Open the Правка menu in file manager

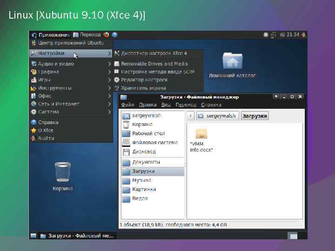[x=147, y=105]
